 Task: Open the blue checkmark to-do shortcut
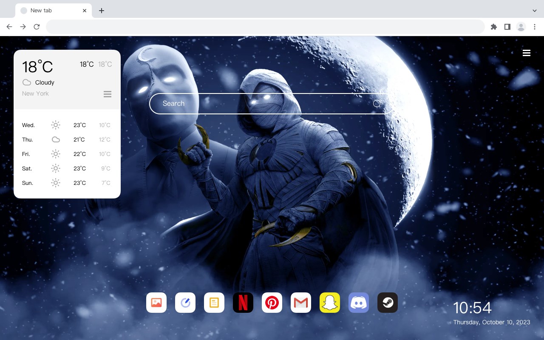[x=185, y=303]
